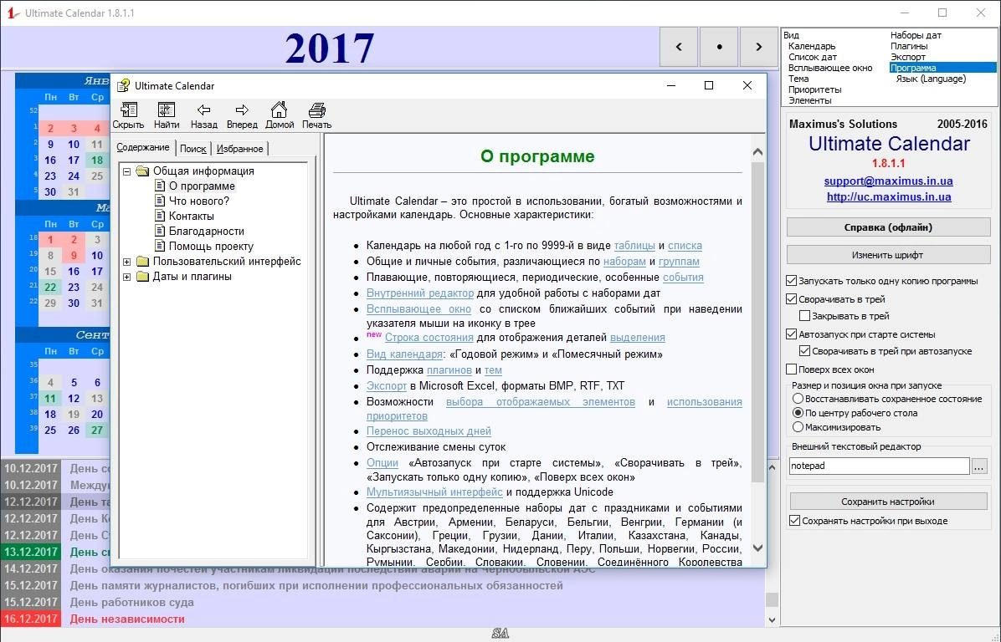Click the folder icon of Пользовательский интерфейс
Image resolution: width=1001 pixels, height=642 pixels.
click(142, 262)
